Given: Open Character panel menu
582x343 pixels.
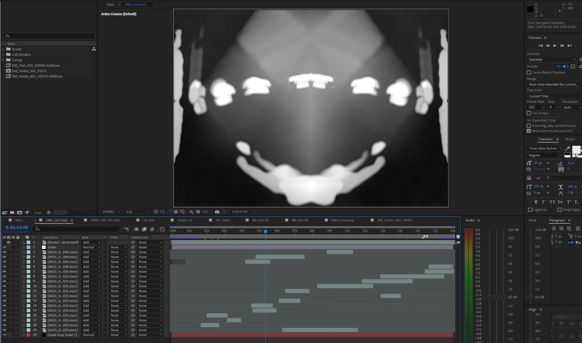Looking at the screenshot, I should (558, 139).
